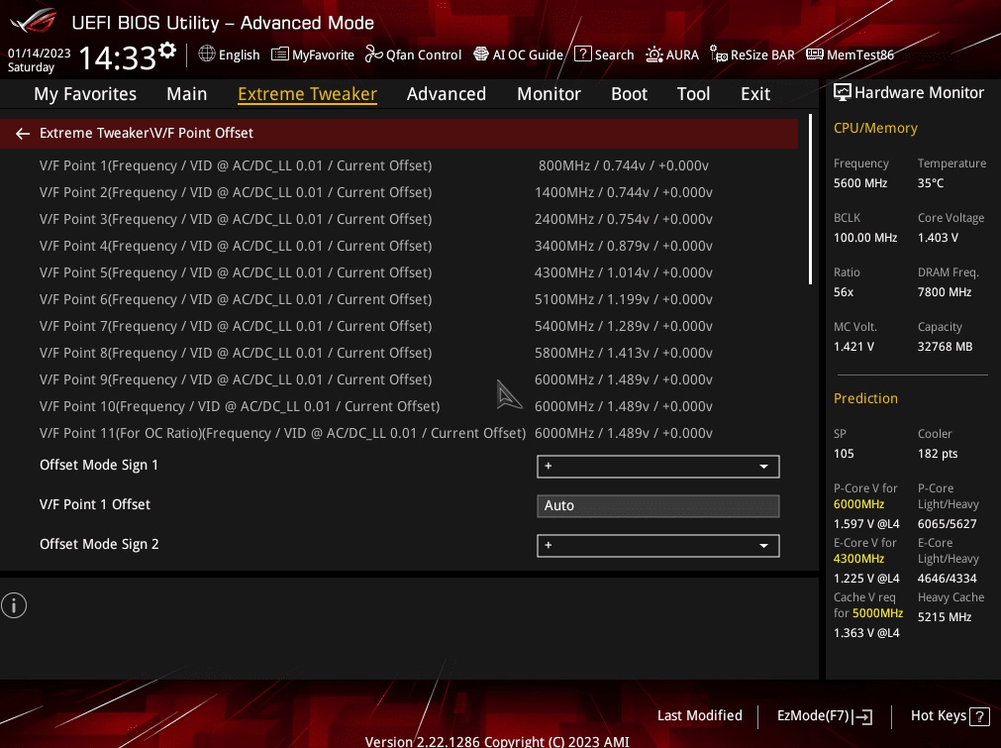Screen dimensions: 1001x748
Task: Click the Hardware Monitor screen icon
Action: pyautogui.click(x=843, y=92)
